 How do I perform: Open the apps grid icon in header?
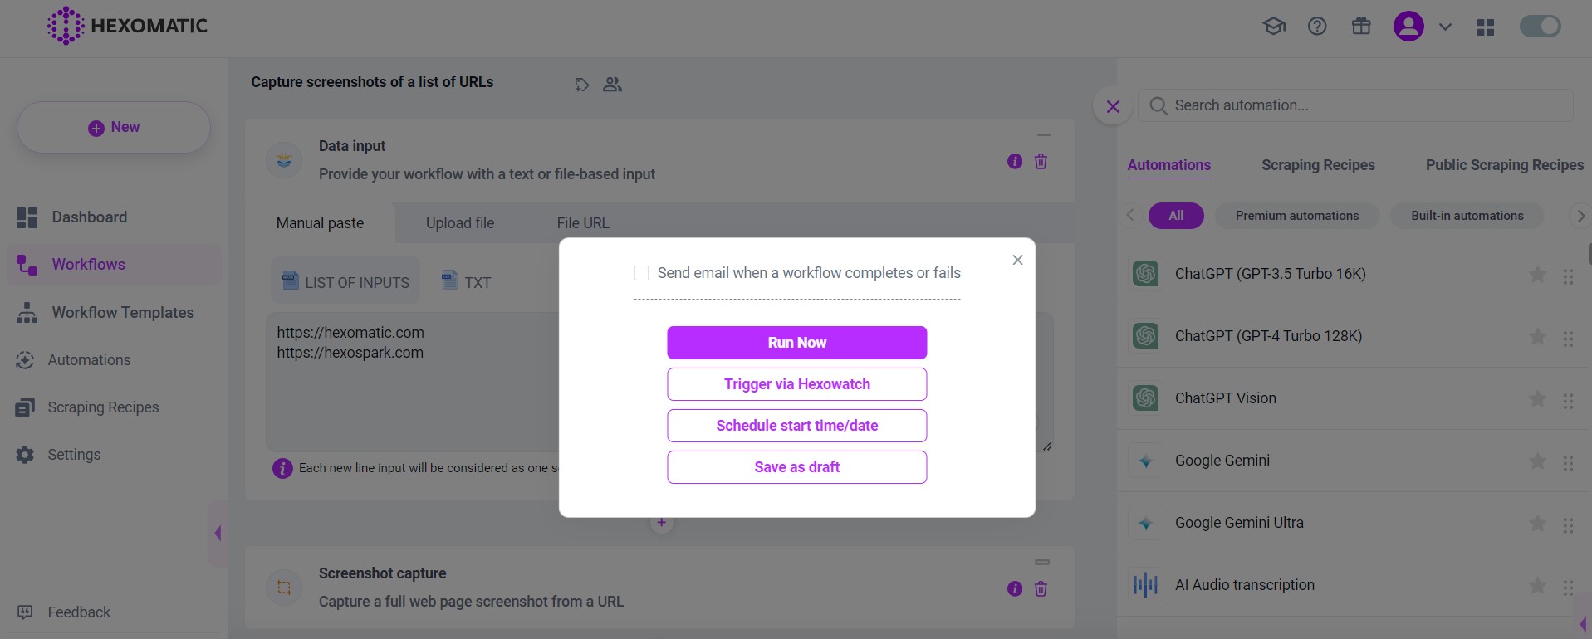pyautogui.click(x=1486, y=27)
